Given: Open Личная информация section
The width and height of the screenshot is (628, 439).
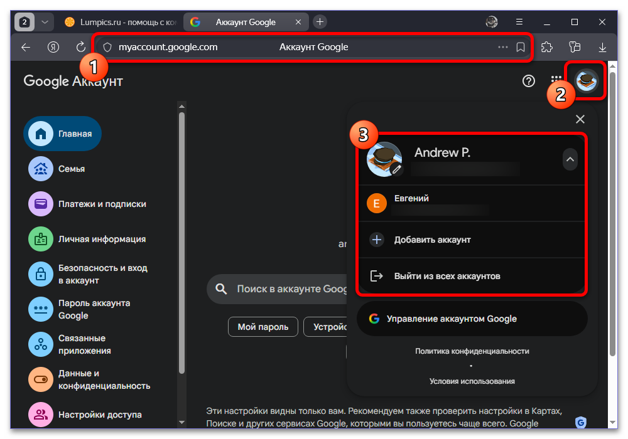Looking at the screenshot, I should [x=87, y=239].
